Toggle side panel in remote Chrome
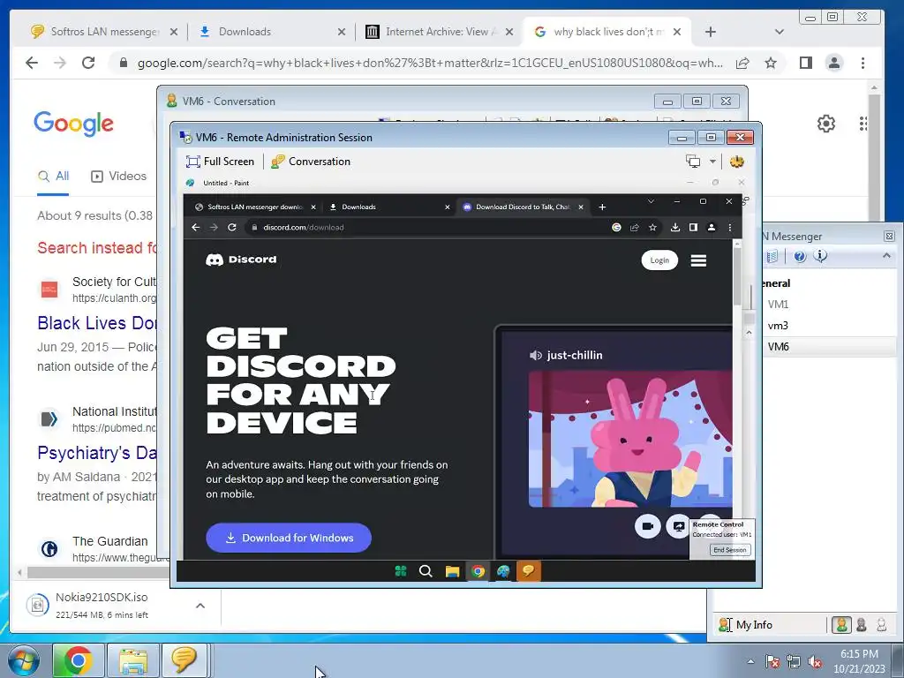The height and width of the screenshot is (678, 904). click(693, 227)
